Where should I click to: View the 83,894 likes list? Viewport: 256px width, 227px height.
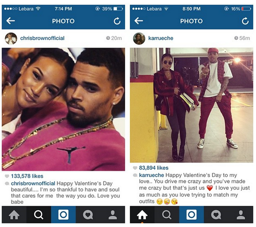(x=154, y=168)
